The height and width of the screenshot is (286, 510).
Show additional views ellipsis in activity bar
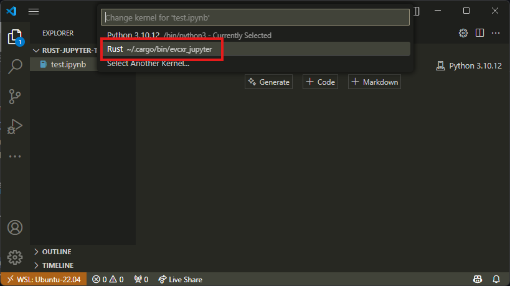pos(15,156)
